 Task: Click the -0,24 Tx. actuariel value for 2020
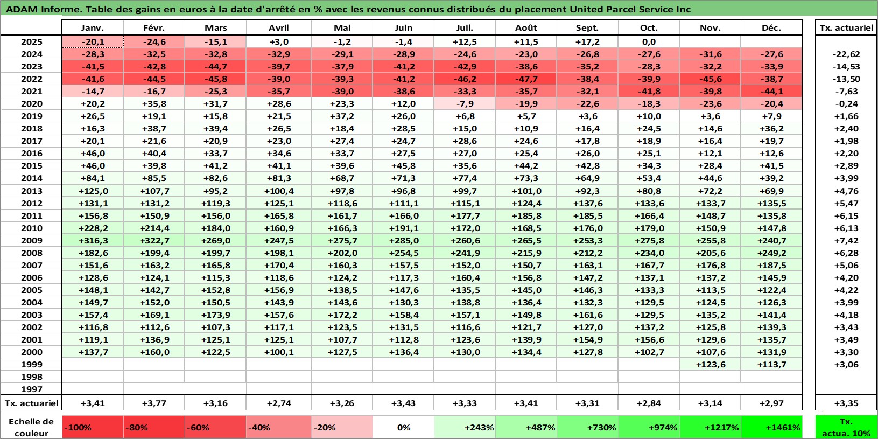pyautogui.click(x=846, y=103)
